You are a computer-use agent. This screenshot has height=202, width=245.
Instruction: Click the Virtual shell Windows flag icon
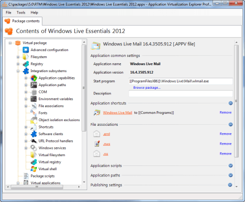coord(34,169)
